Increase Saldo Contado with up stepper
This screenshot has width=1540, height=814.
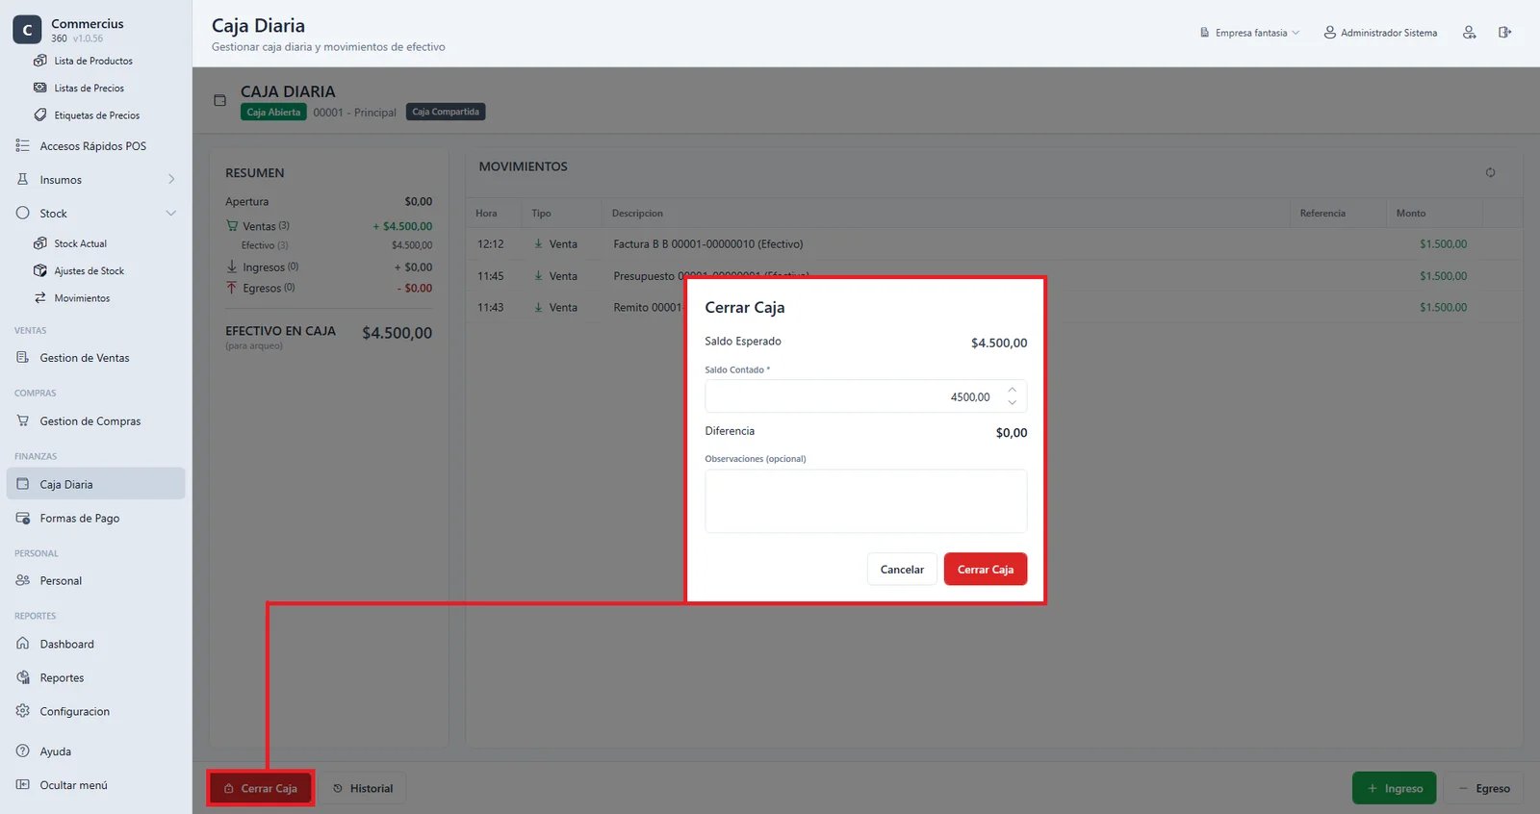1012,390
